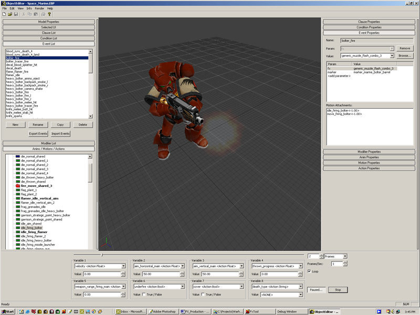Open the Render menu
420x315 pixels.
(x=39, y=8)
